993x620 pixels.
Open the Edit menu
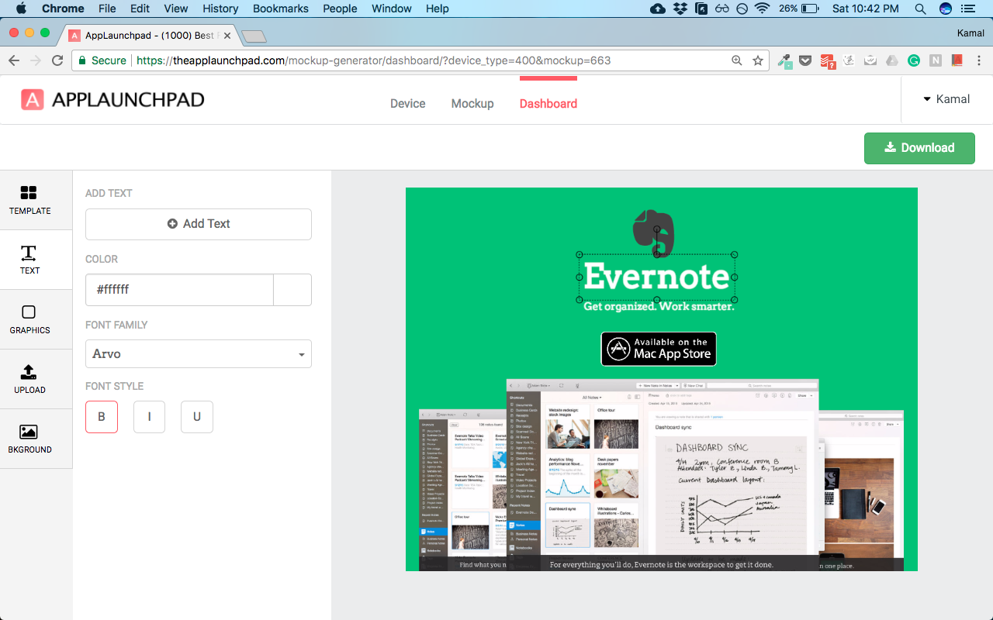pos(140,9)
